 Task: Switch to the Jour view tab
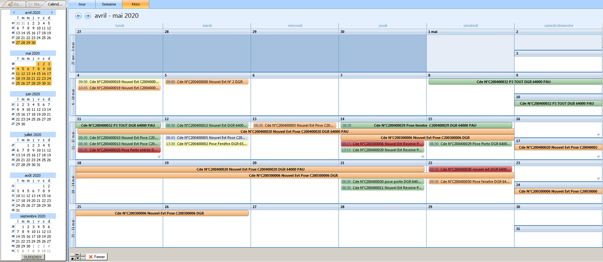click(82, 4)
